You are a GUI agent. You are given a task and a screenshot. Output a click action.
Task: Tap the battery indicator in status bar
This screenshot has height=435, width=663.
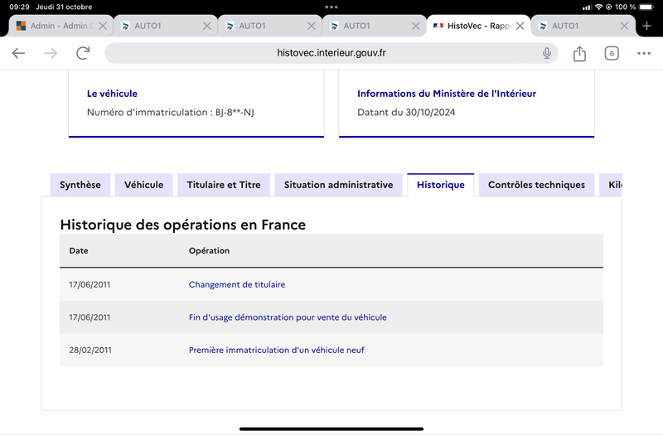click(x=646, y=7)
